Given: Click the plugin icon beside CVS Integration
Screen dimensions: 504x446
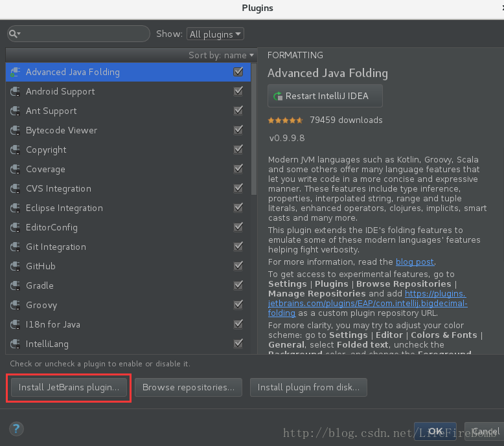Looking at the screenshot, I should pos(15,188).
